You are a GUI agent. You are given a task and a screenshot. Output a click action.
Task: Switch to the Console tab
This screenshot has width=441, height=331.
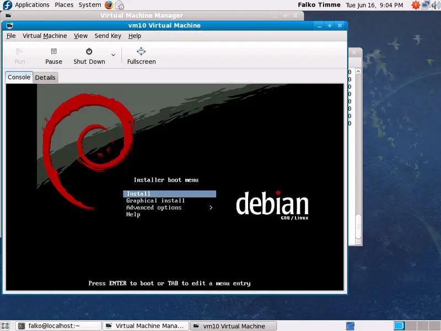19,77
